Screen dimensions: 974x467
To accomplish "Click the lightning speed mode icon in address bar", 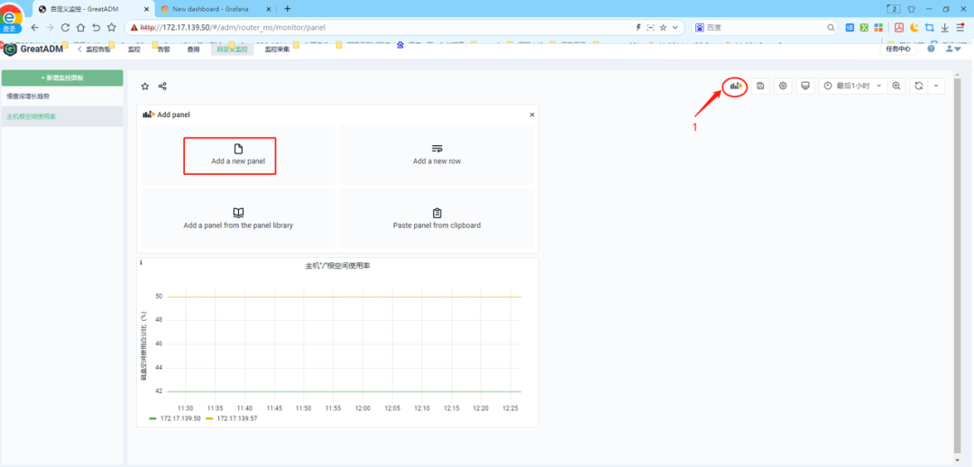I will coord(638,27).
